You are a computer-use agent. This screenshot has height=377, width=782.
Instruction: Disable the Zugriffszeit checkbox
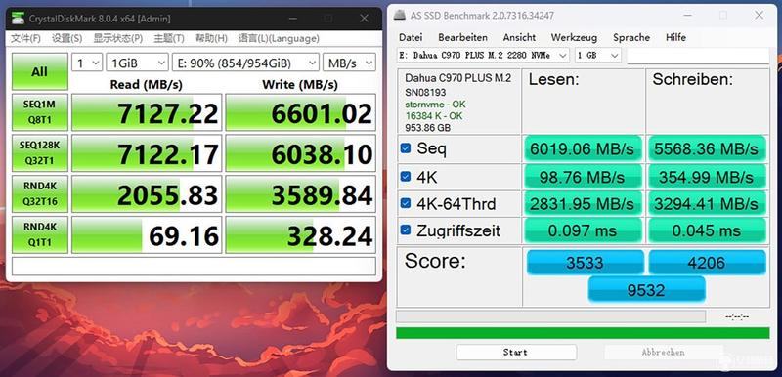coord(406,230)
